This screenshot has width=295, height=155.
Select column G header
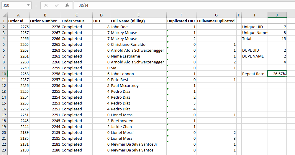click(x=216, y=15)
